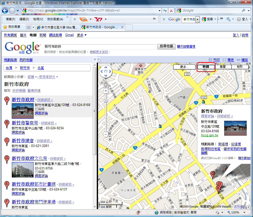The width and height of the screenshot is (253, 217).
Task: Click the 新竹市政府 search input field
Action: 100,46
